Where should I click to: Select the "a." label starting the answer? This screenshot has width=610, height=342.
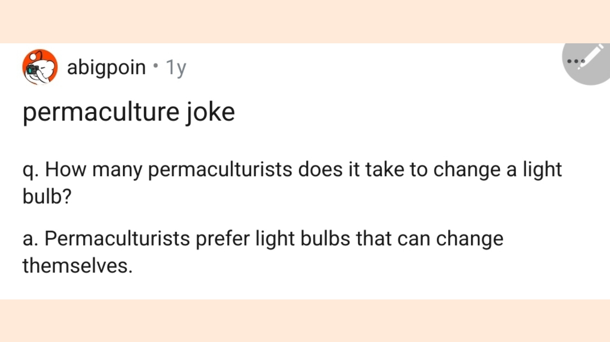point(30,239)
